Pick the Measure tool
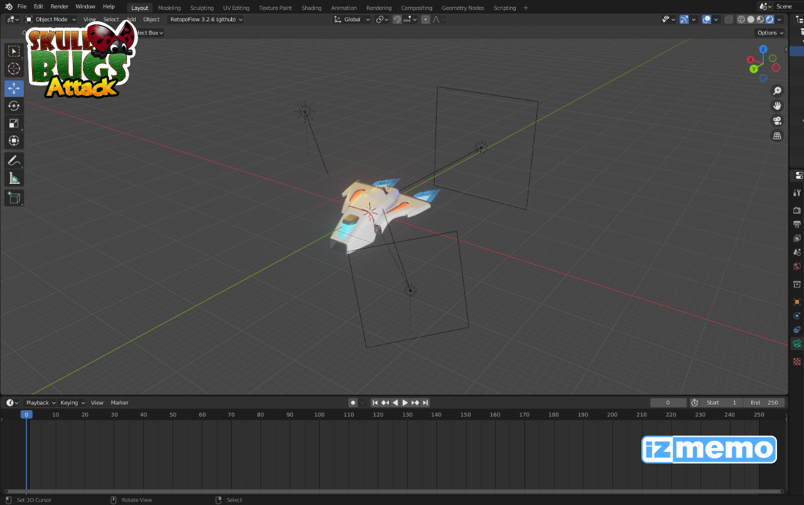 click(14, 179)
